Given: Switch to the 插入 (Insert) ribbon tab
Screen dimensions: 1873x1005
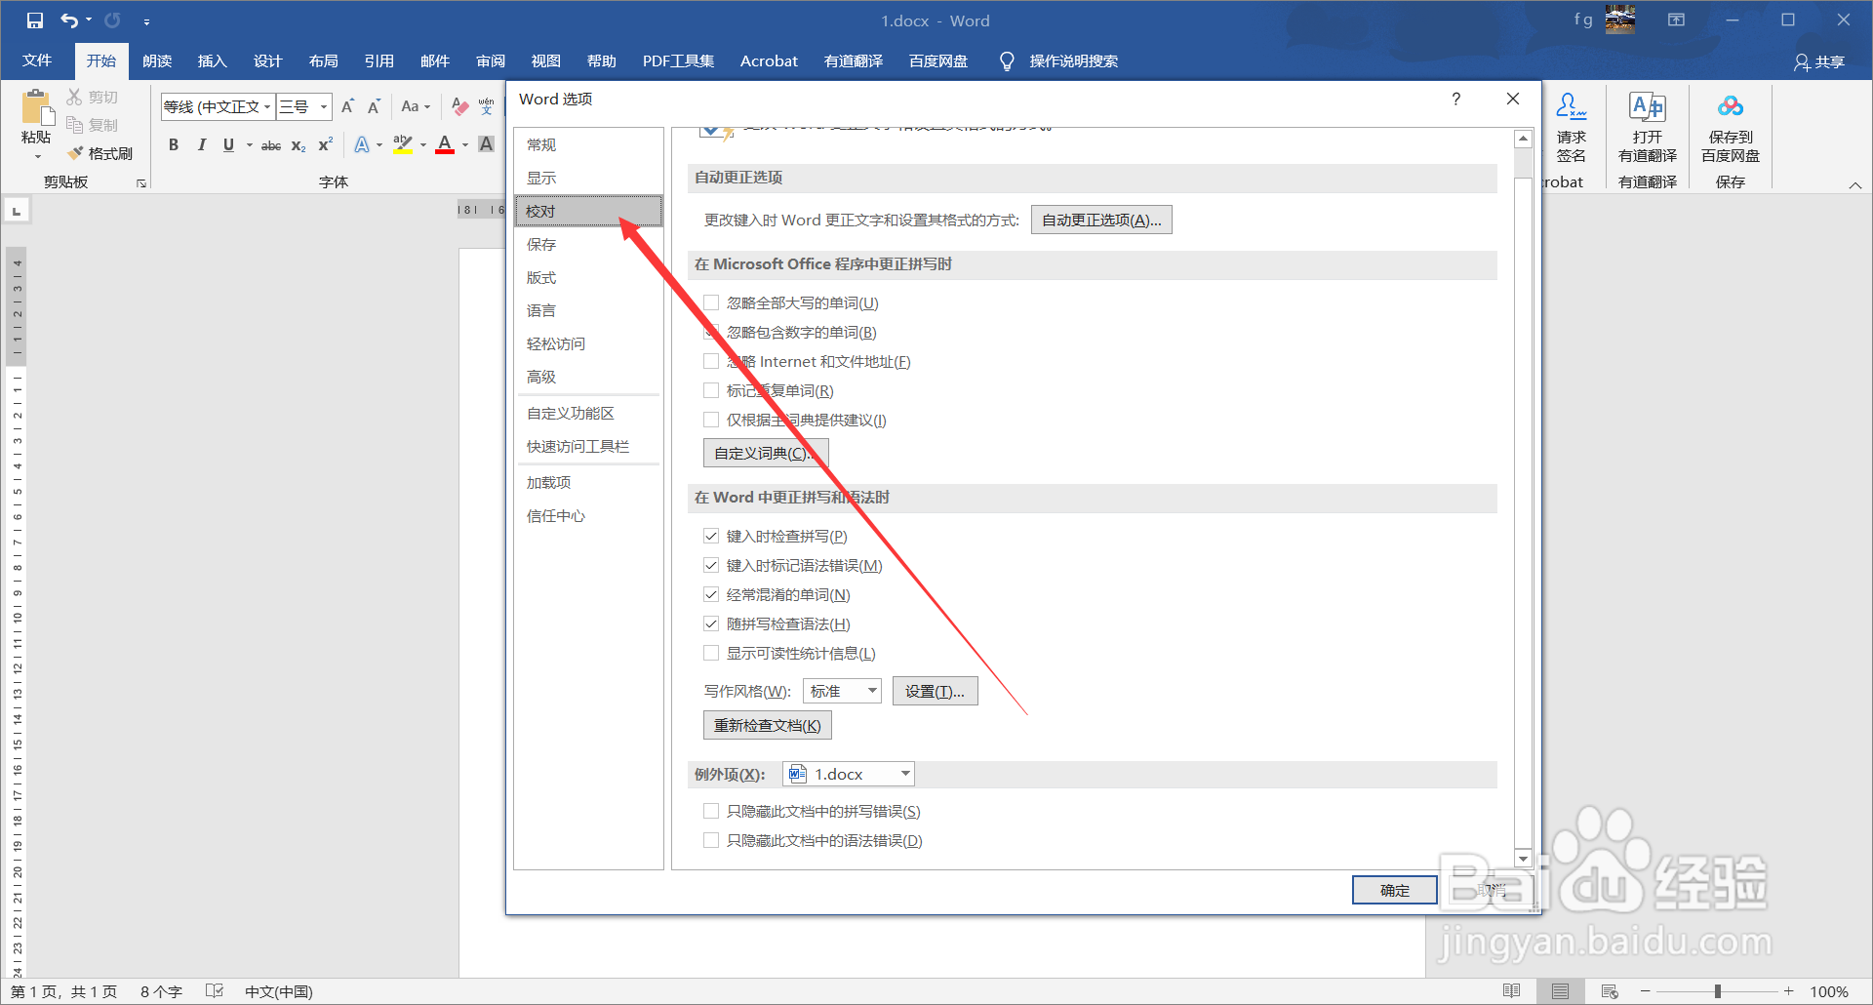Looking at the screenshot, I should point(212,61).
